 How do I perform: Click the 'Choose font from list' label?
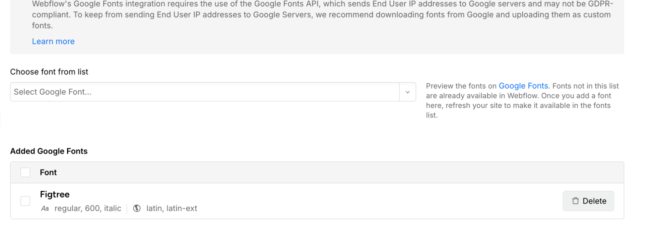click(x=49, y=72)
